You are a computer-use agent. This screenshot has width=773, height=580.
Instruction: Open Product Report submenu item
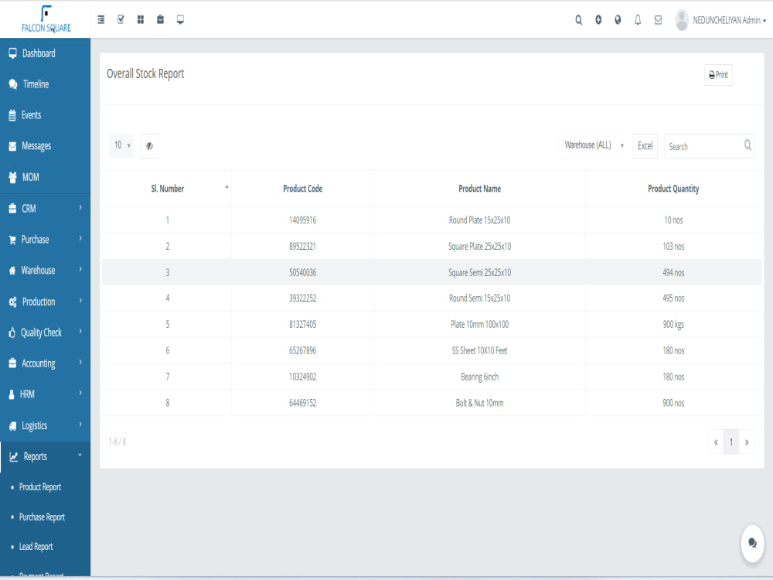[40, 486]
